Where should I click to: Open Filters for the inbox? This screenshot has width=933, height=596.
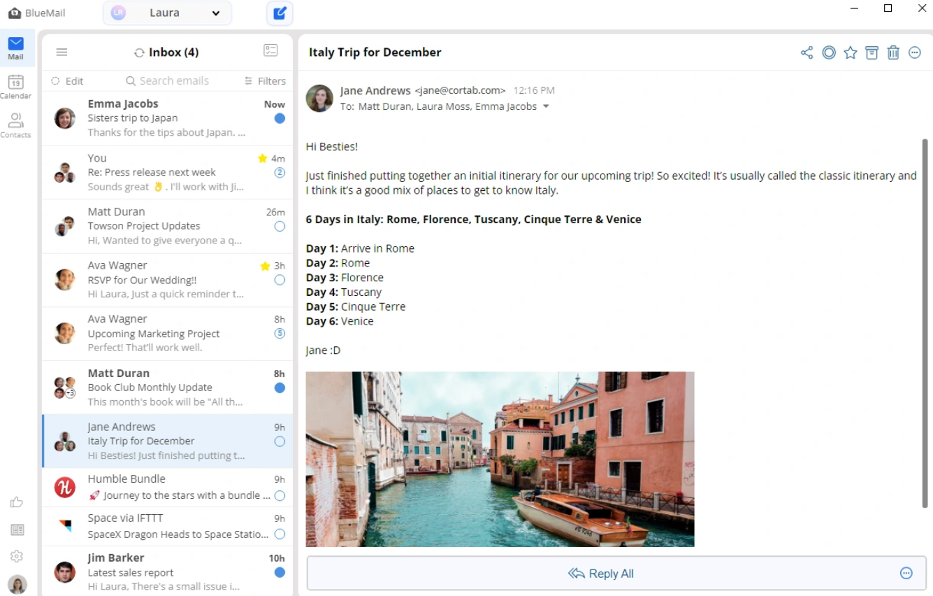point(264,80)
